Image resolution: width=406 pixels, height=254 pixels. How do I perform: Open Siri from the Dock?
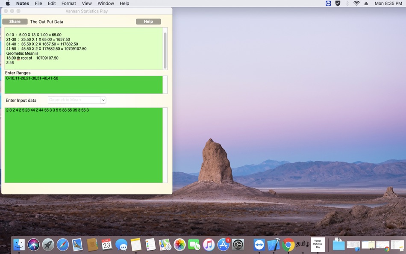33,245
